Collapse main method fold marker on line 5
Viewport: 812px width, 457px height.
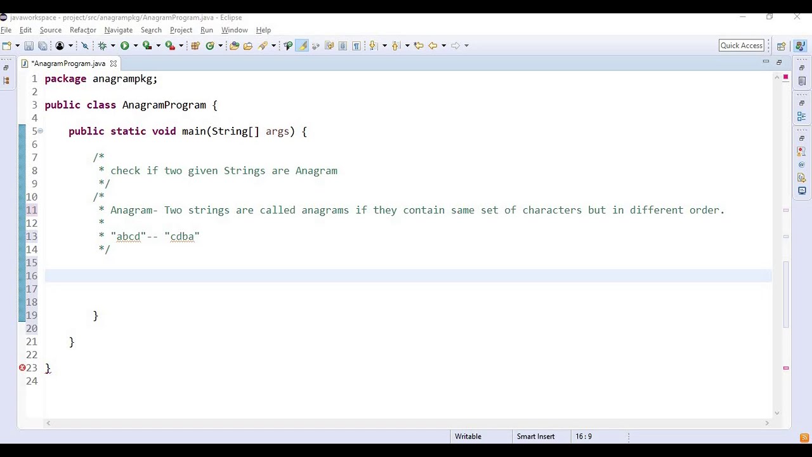40,131
